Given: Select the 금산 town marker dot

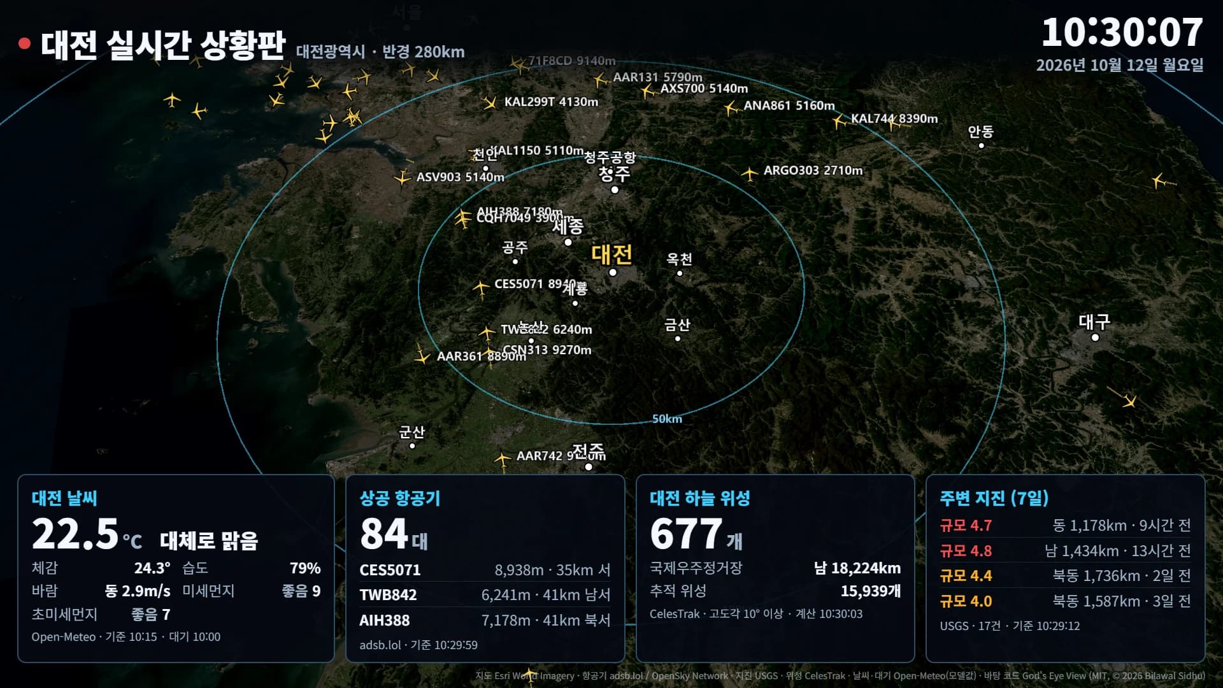Looking at the screenshot, I should pos(677,339).
